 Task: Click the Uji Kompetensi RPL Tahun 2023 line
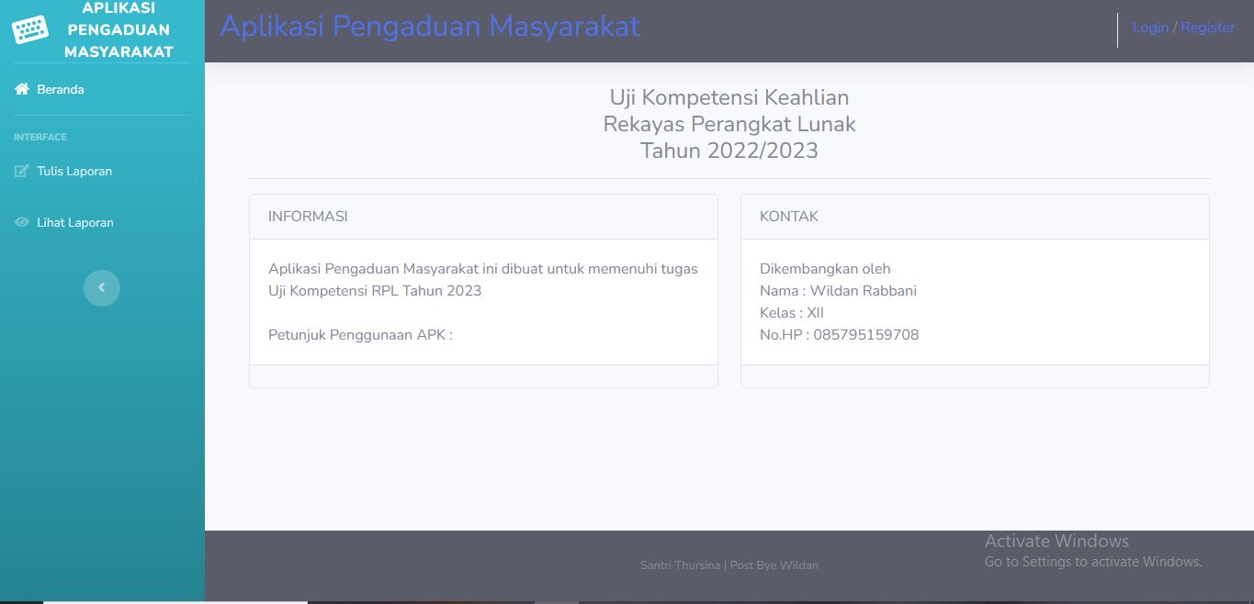(x=375, y=291)
